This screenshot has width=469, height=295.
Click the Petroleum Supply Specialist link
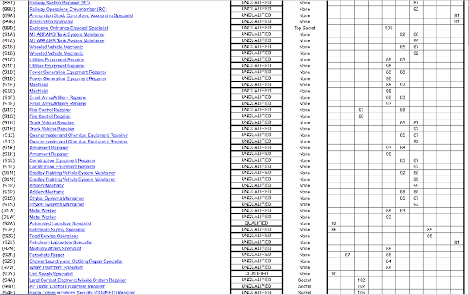[x=57, y=230]
